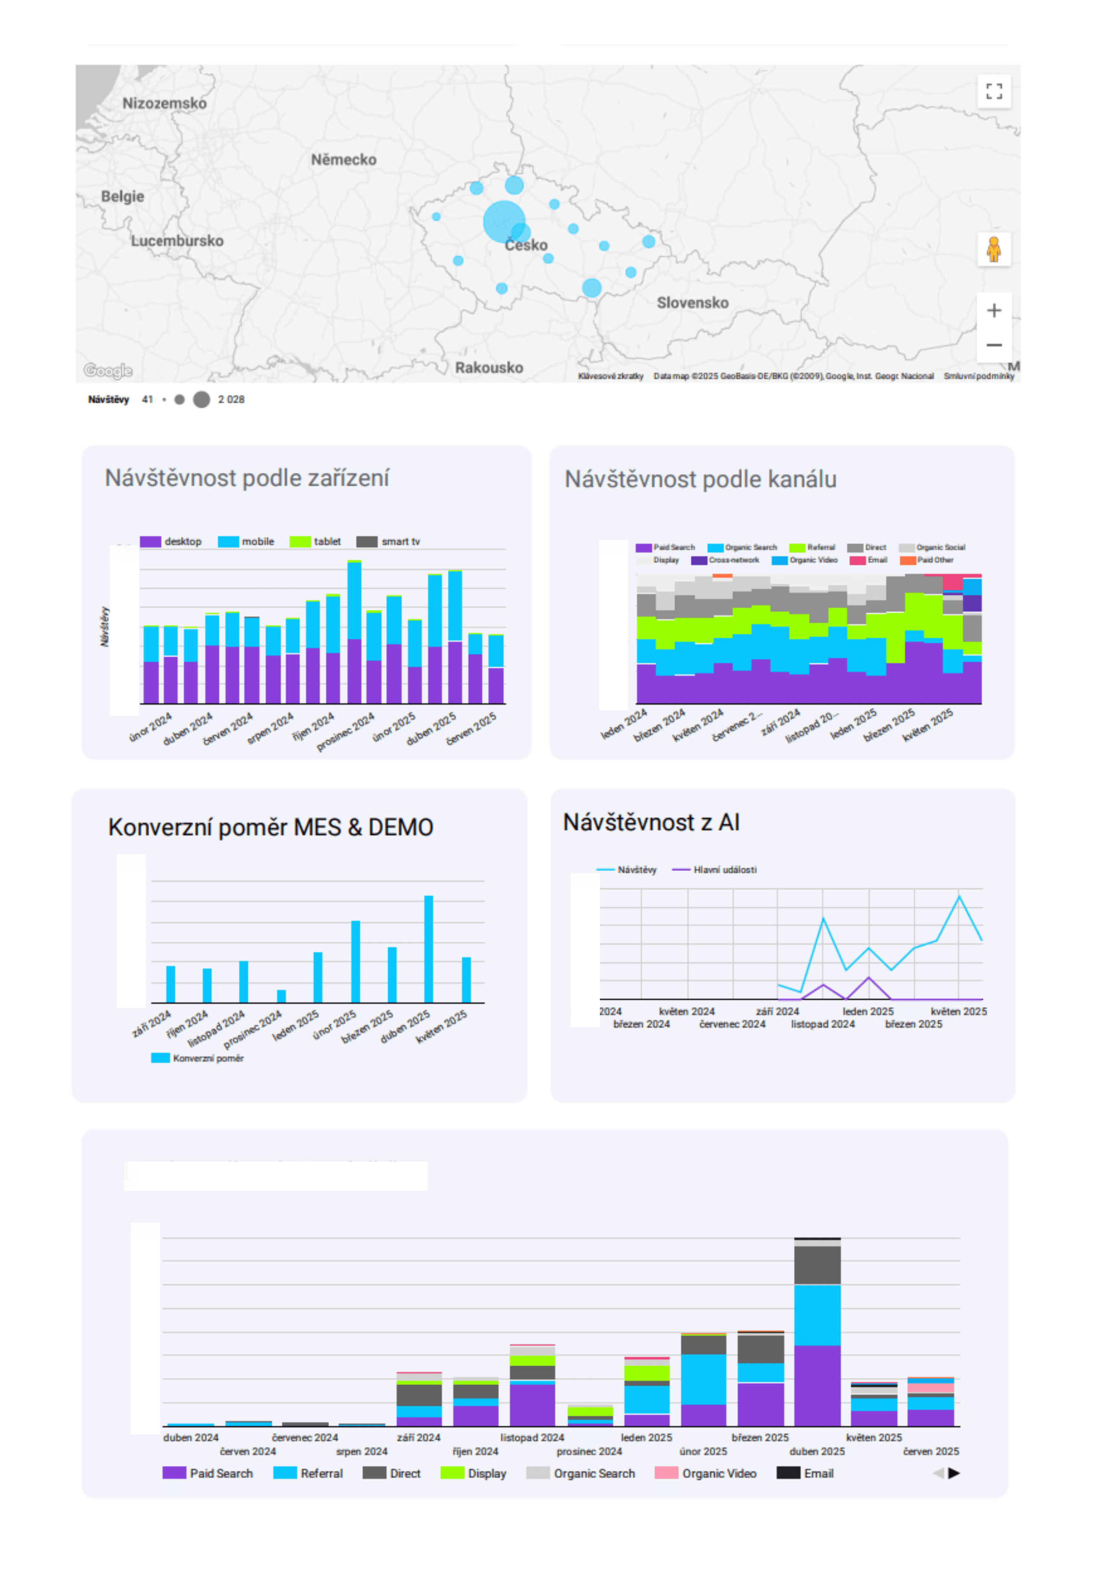Screen dimensions: 1100x1572
Task: Click the map fullscreen icon
Action: (993, 91)
